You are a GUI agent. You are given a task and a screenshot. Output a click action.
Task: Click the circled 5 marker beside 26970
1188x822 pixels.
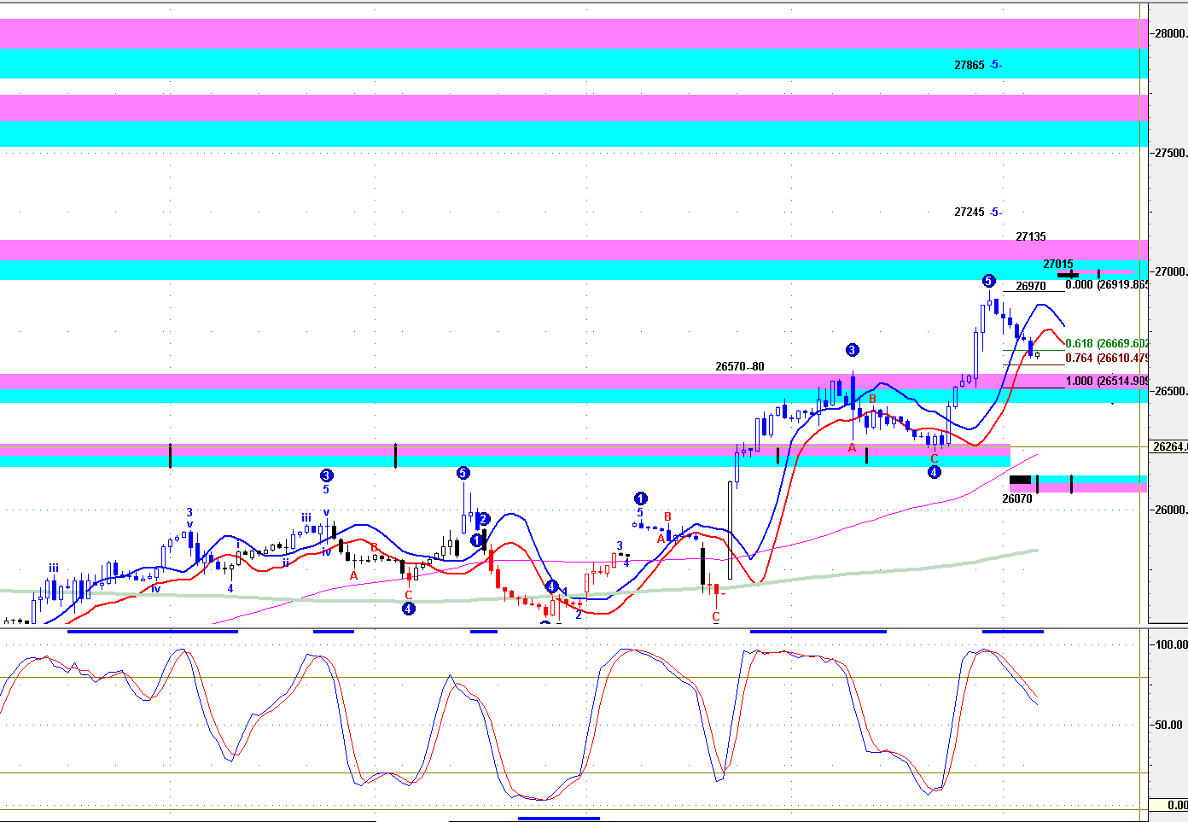pos(988,281)
